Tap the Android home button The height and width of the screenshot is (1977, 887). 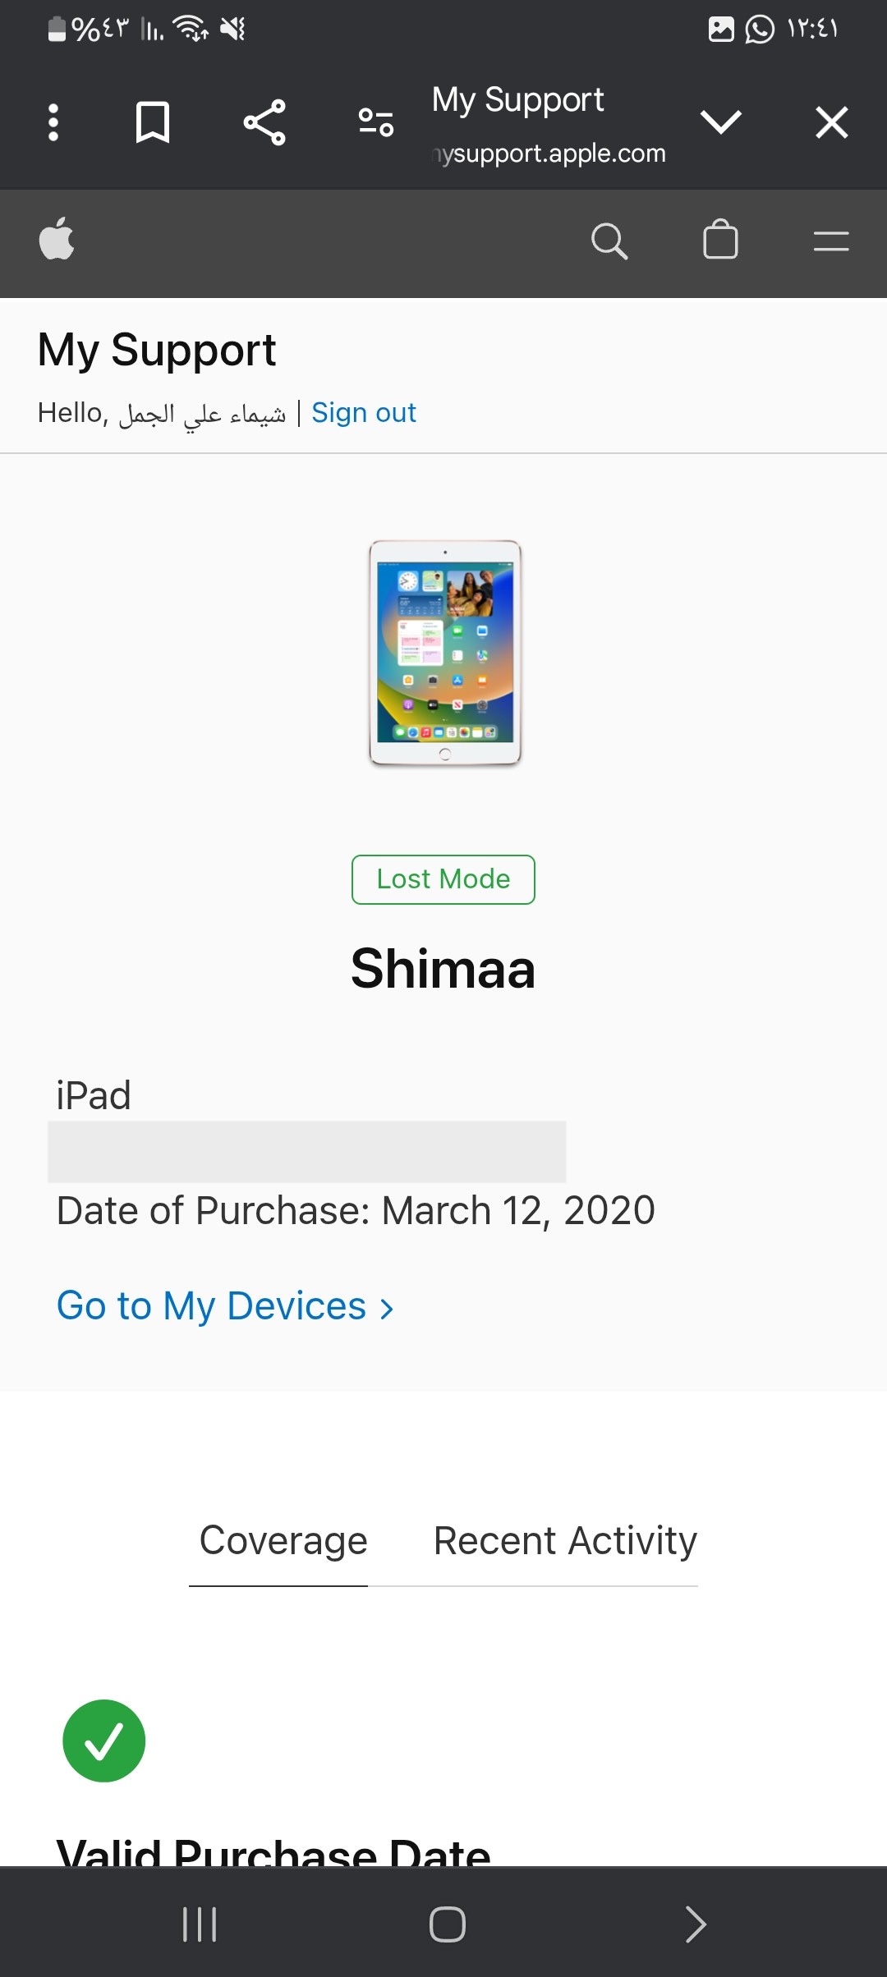point(448,1924)
